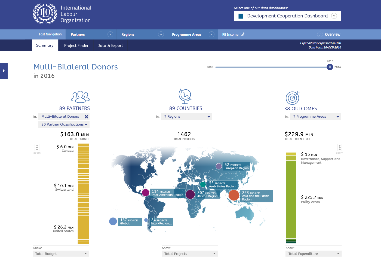
Task: Open the 7 Regions dropdown
Action: (187, 117)
